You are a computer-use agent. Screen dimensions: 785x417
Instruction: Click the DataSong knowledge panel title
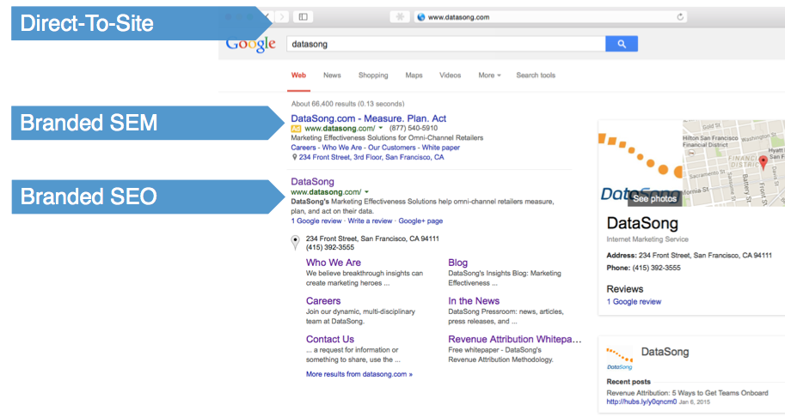tap(642, 223)
